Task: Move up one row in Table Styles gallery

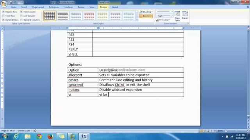Action: [137, 12]
